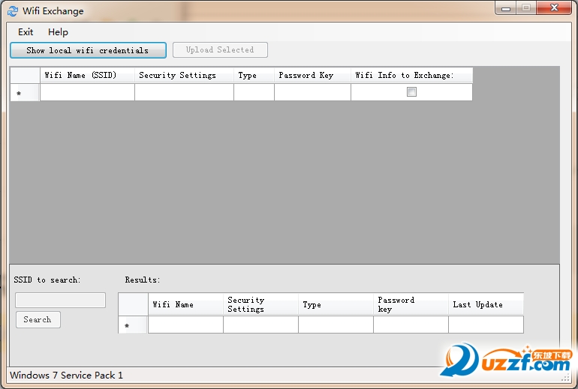This screenshot has width=578, height=389.
Task: Focus the SSID to search text field
Action: click(x=61, y=300)
